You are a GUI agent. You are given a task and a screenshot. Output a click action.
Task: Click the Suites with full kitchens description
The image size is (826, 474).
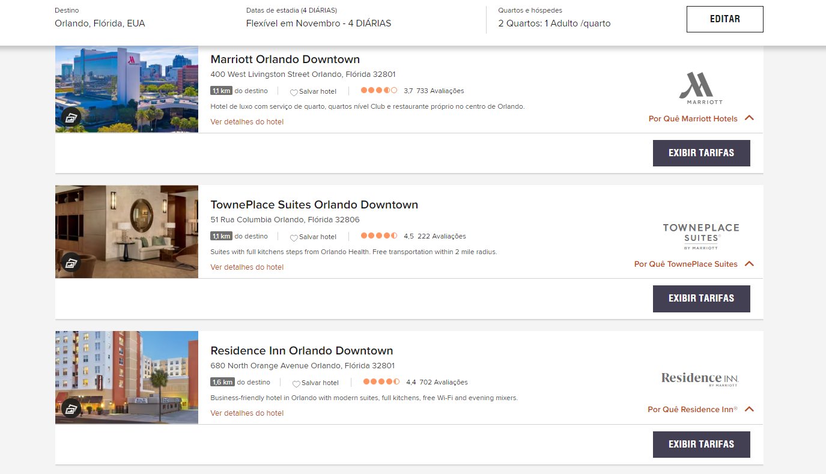pos(354,252)
